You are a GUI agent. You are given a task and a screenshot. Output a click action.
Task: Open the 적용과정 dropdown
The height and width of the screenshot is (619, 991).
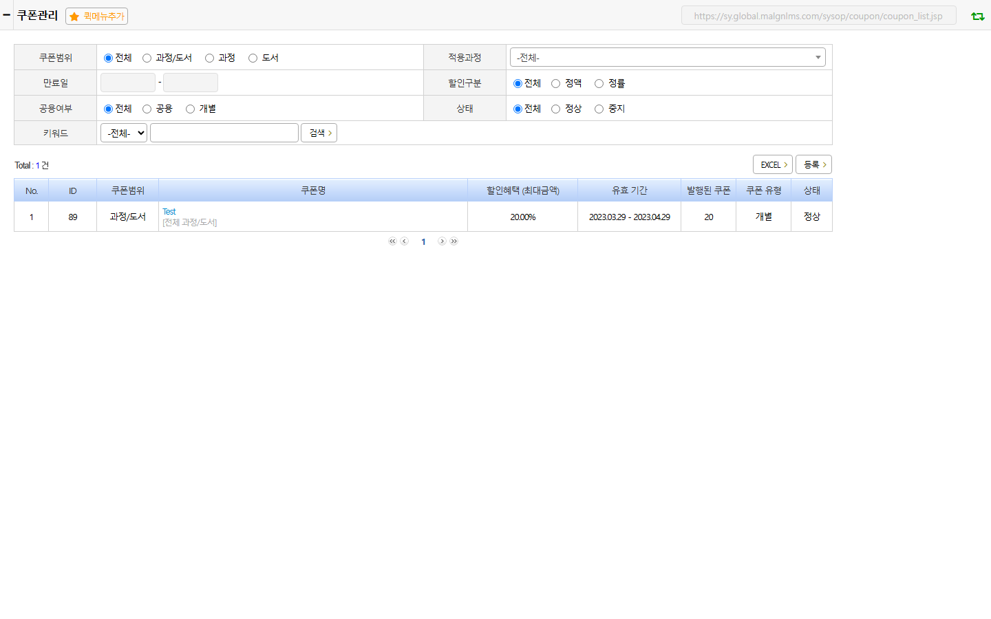tap(668, 57)
